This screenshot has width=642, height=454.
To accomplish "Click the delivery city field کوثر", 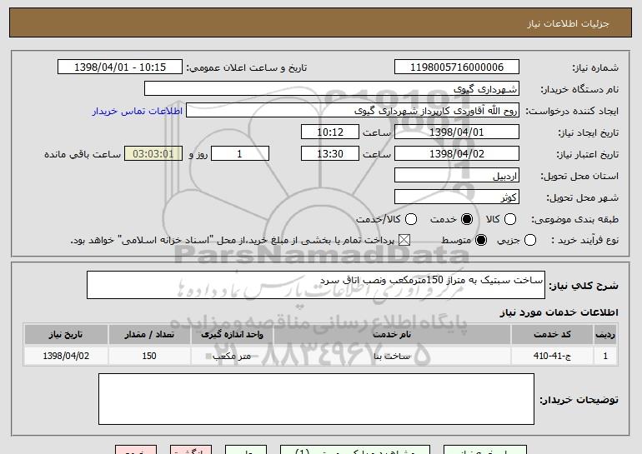I will click(x=457, y=197).
